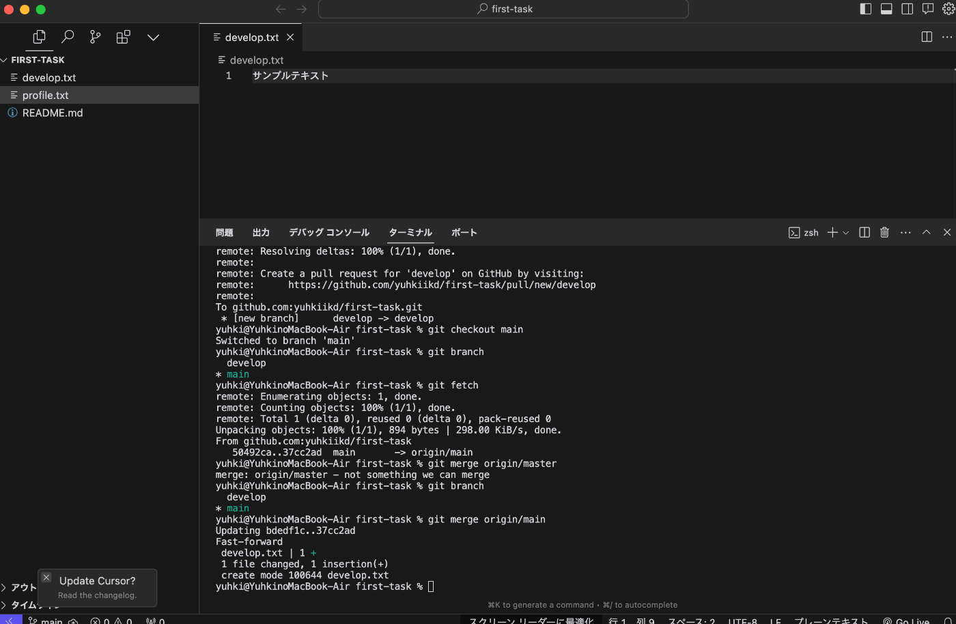The height and width of the screenshot is (624, 956).
Task: Collapse the FIRST-TASK folder section
Action: pyautogui.click(x=38, y=60)
